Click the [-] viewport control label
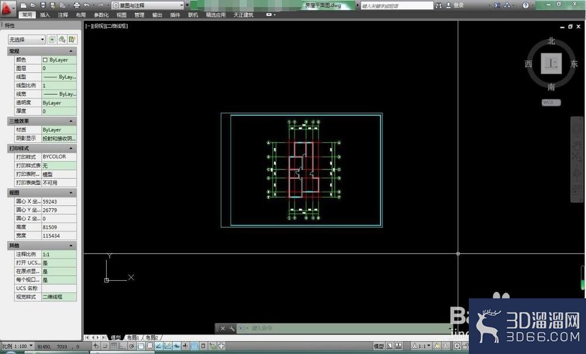 pos(88,26)
